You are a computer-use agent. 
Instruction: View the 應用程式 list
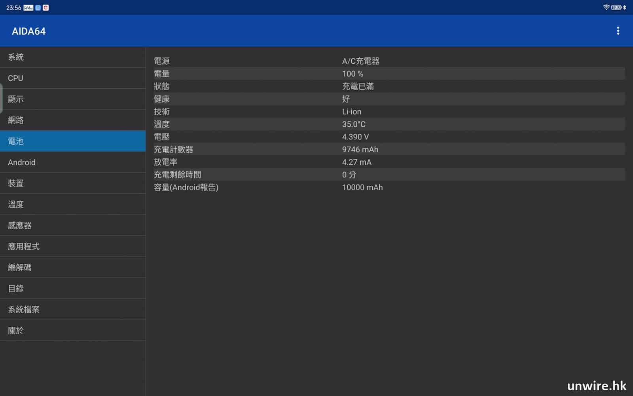pyautogui.click(x=73, y=246)
